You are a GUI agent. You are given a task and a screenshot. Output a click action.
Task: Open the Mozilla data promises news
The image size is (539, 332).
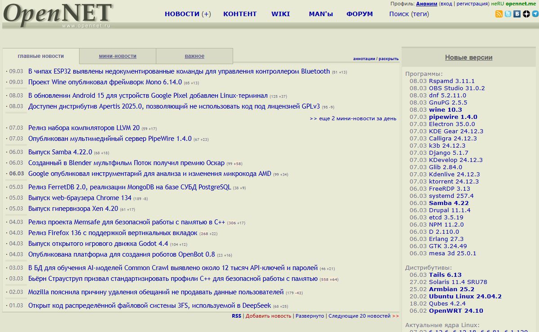tap(156, 292)
